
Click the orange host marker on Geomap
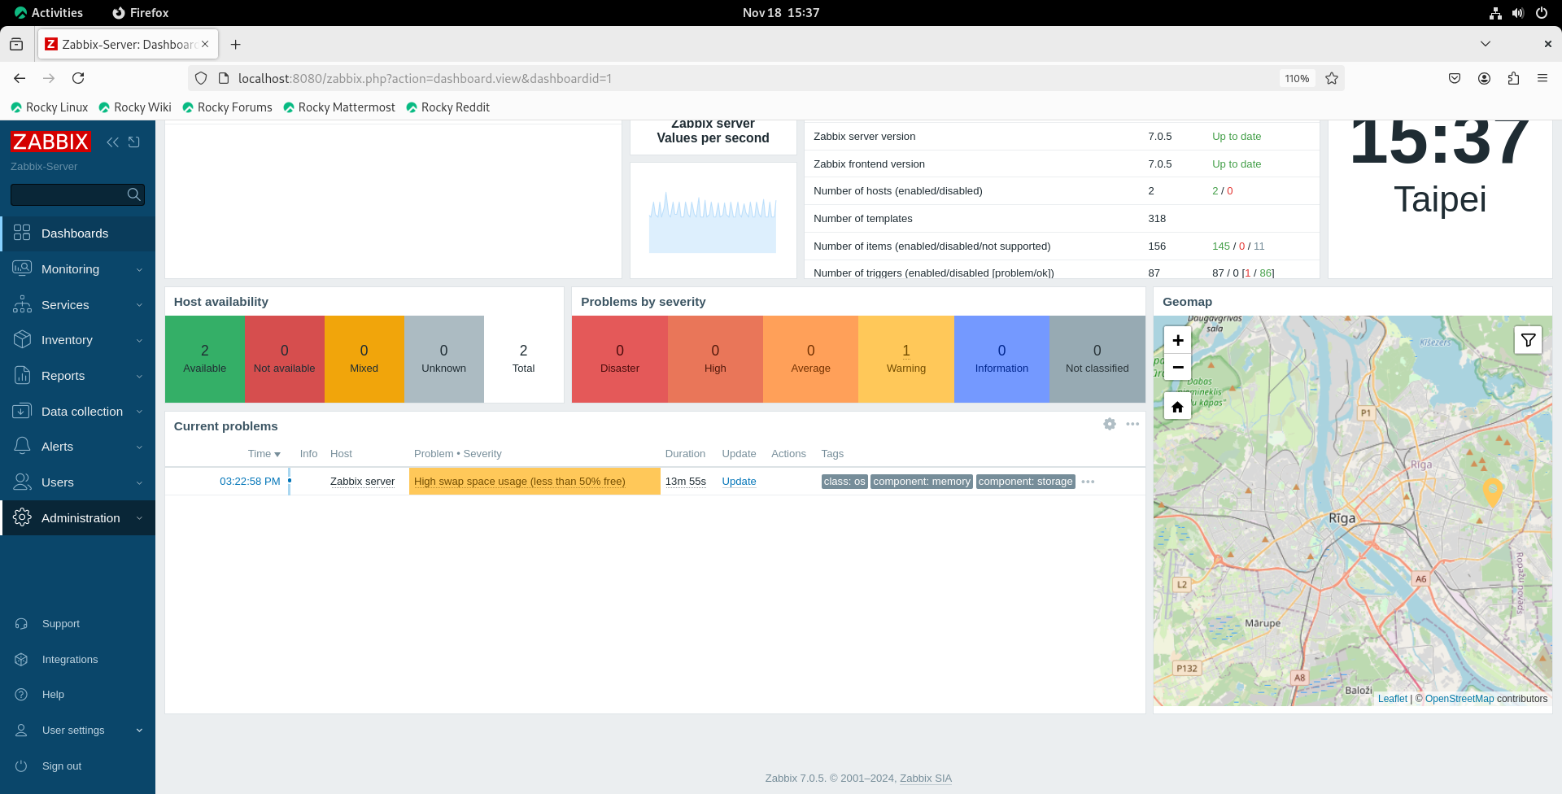(1492, 491)
